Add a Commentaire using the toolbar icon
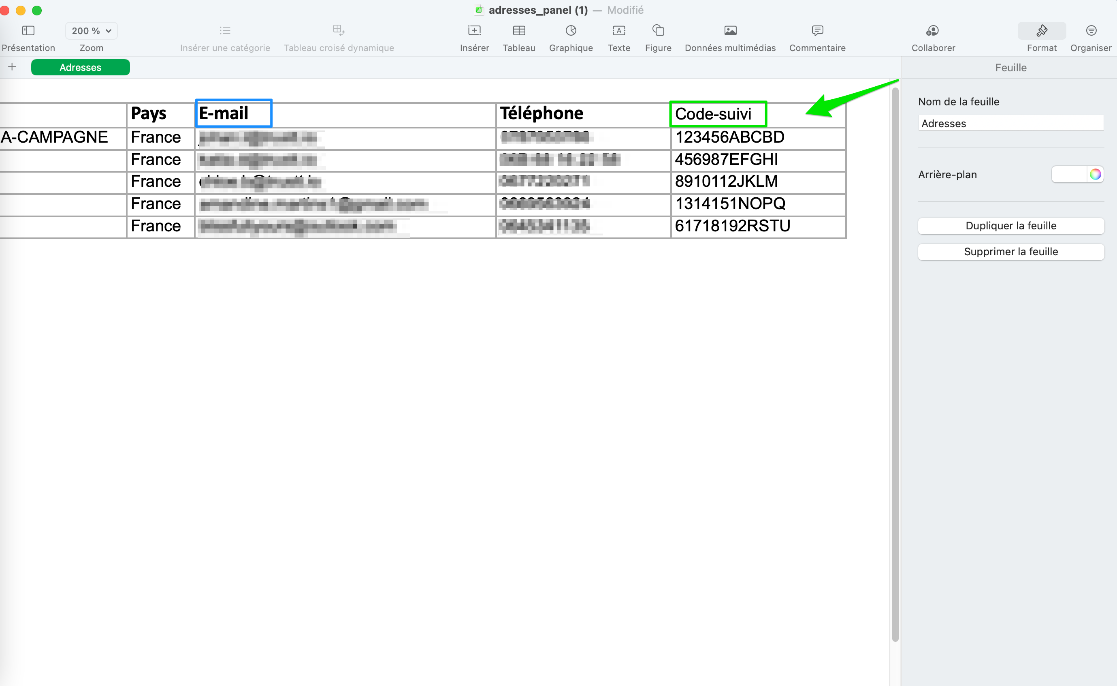Viewport: 1117px width, 686px height. [x=817, y=31]
